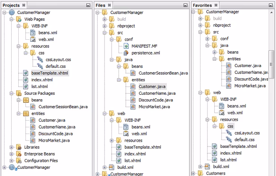Switch to the Favorites tab
This screenshot has width=276, height=176.
click(202, 5)
